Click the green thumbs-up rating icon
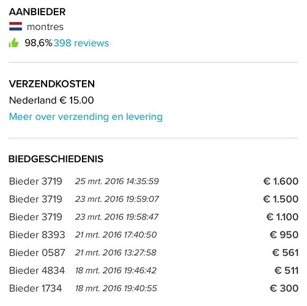The width and height of the screenshot is (307, 306). tap(13, 43)
